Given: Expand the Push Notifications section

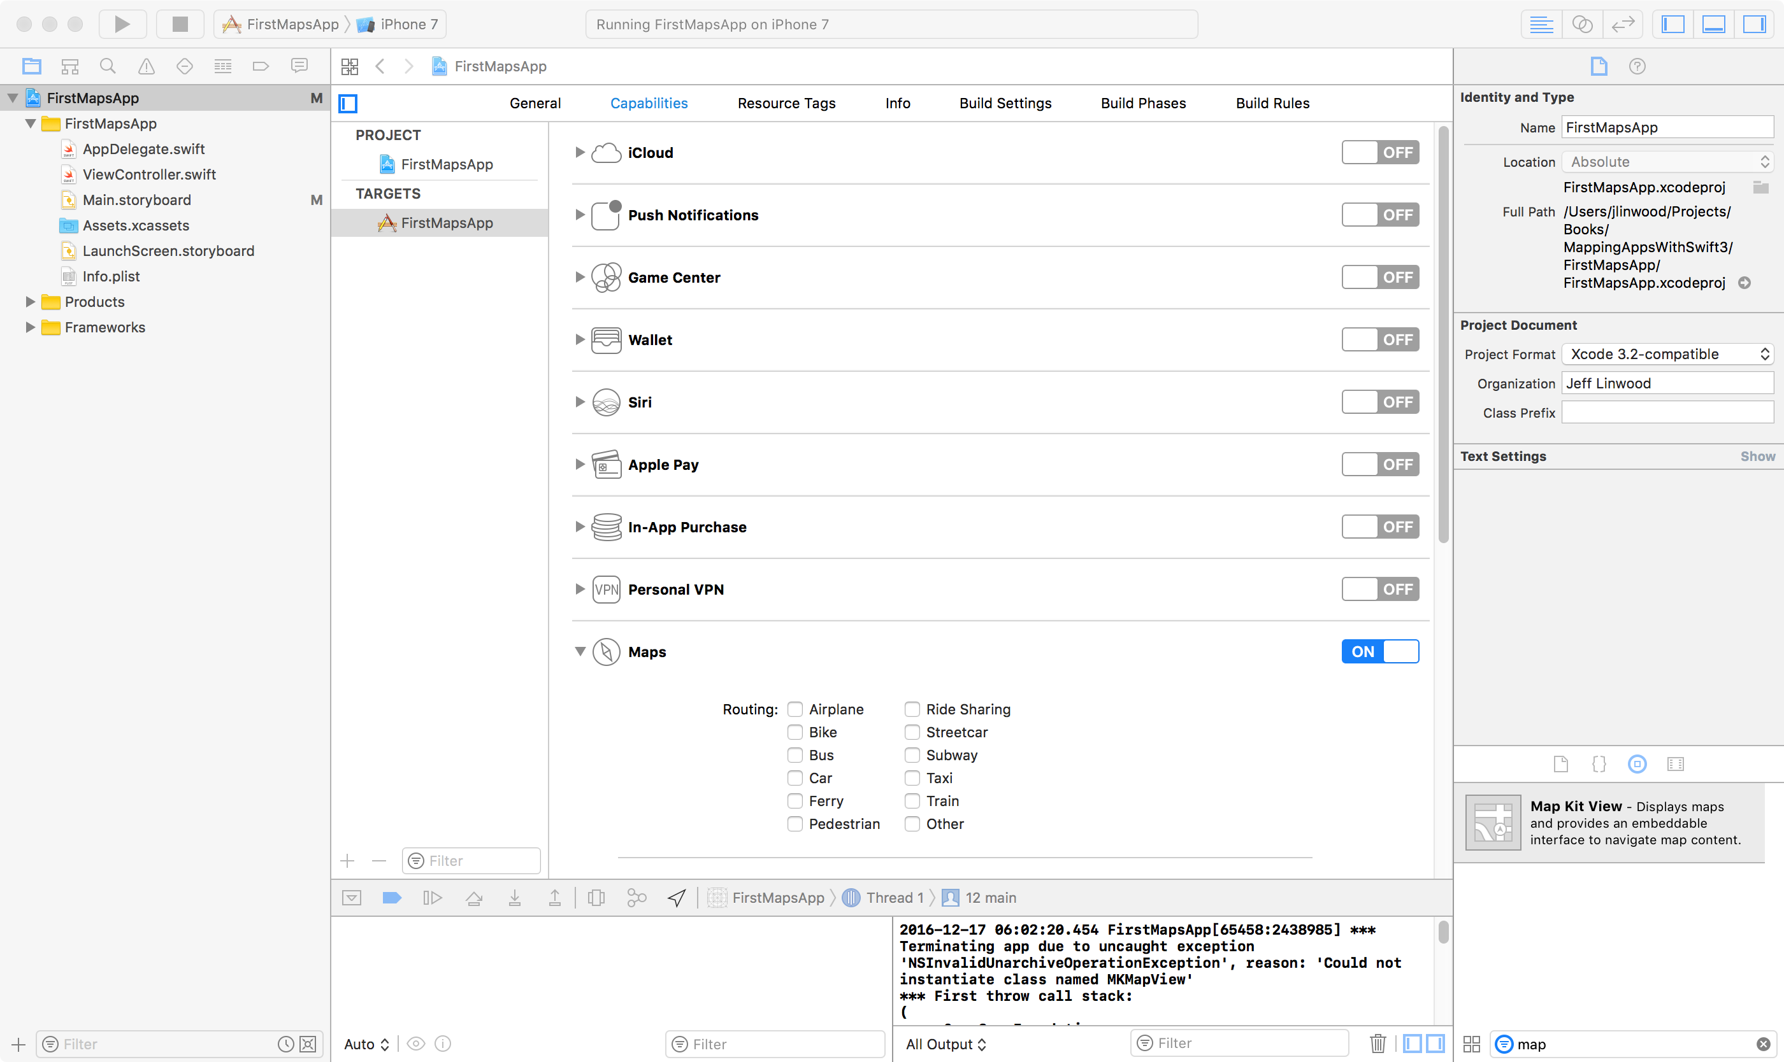Looking at the screenshot, I should tap(579, 215).
